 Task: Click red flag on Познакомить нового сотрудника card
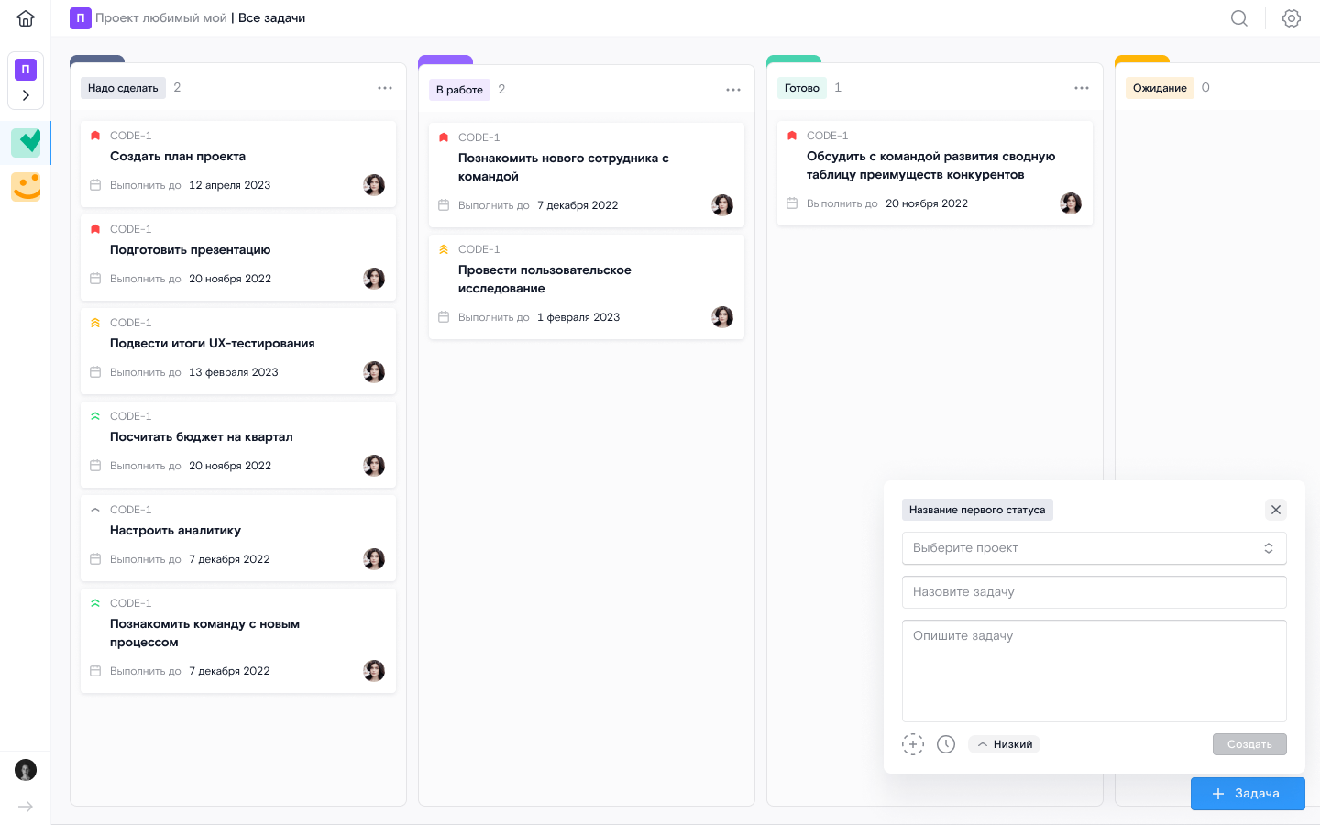[444, 137]
